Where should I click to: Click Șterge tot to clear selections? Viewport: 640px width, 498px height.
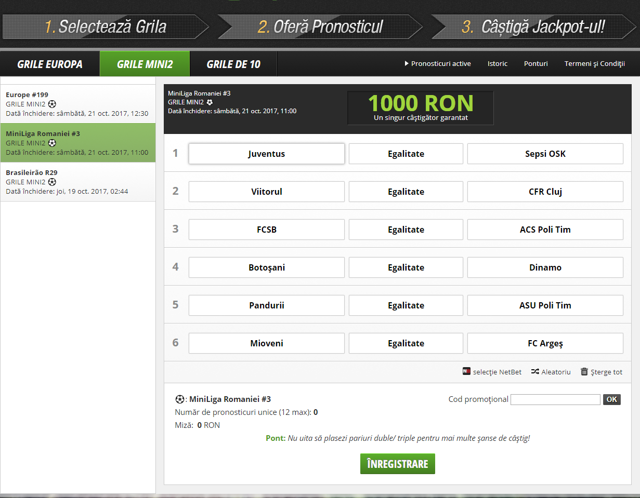(606, 372)
